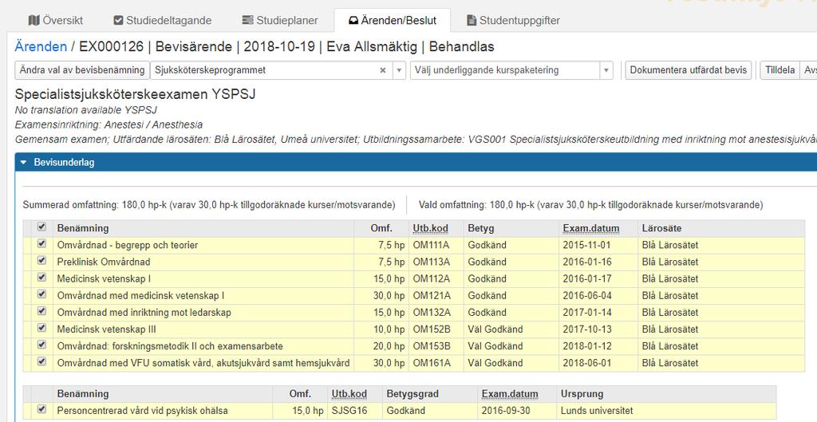Select the Ärenden/Beslut tab
Viewport: 817px width, 422px height.
pyautogui.click(x=393, y=20)
